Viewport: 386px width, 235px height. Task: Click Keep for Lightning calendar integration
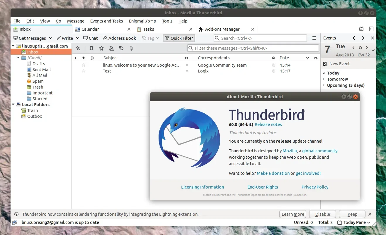coord(352,214)
